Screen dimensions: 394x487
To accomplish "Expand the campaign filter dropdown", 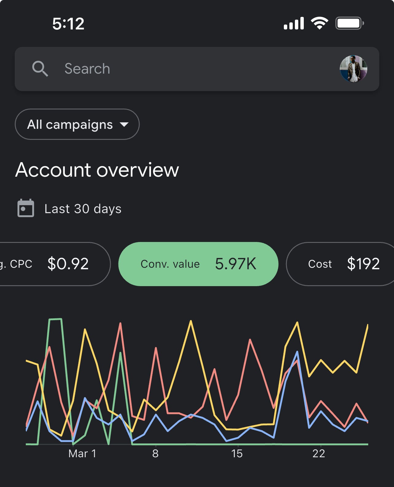I will coord(77,125).
